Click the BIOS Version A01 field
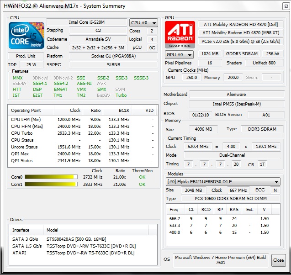Screen dimensions: 291x275 (266, 115)
